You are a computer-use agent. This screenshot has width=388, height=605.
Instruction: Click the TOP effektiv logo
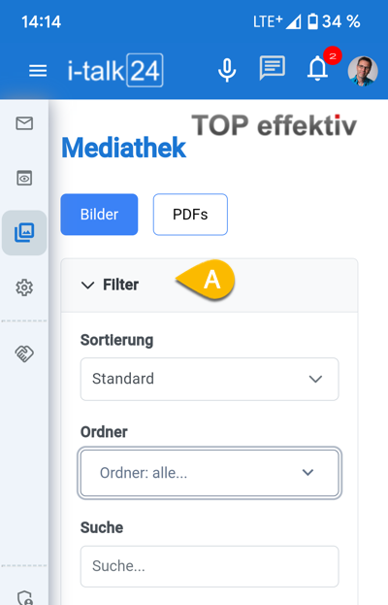pyautogui.click(x=275, y=126)
